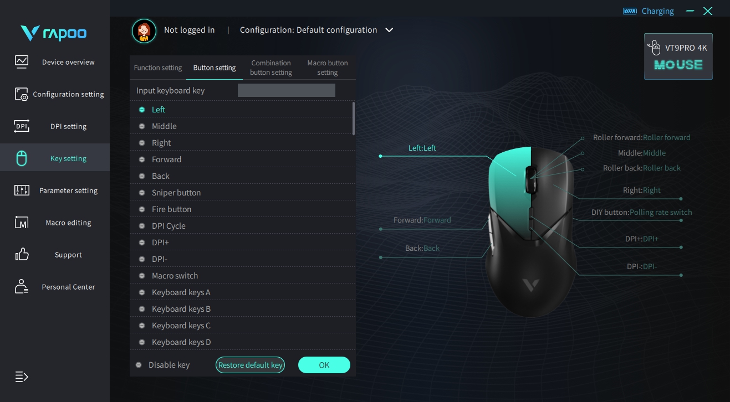Viewport: 730px width, 402px height.
Task: Focus the Input keyboard key field
Action: tap(287, 90)
